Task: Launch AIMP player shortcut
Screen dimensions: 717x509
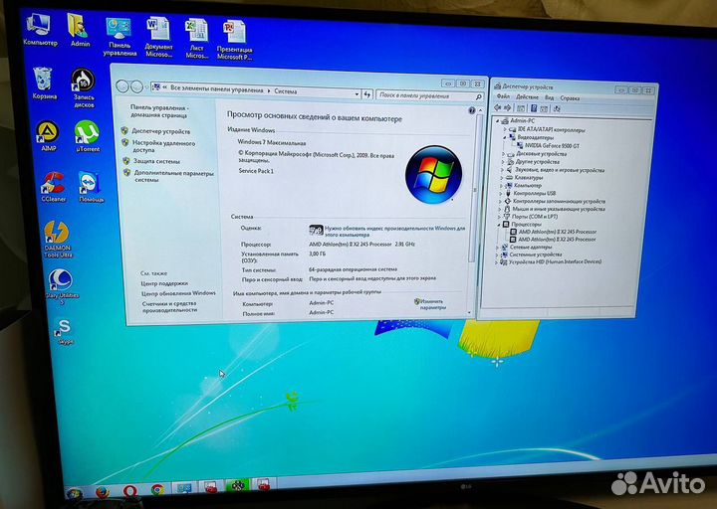Action: 48,135
